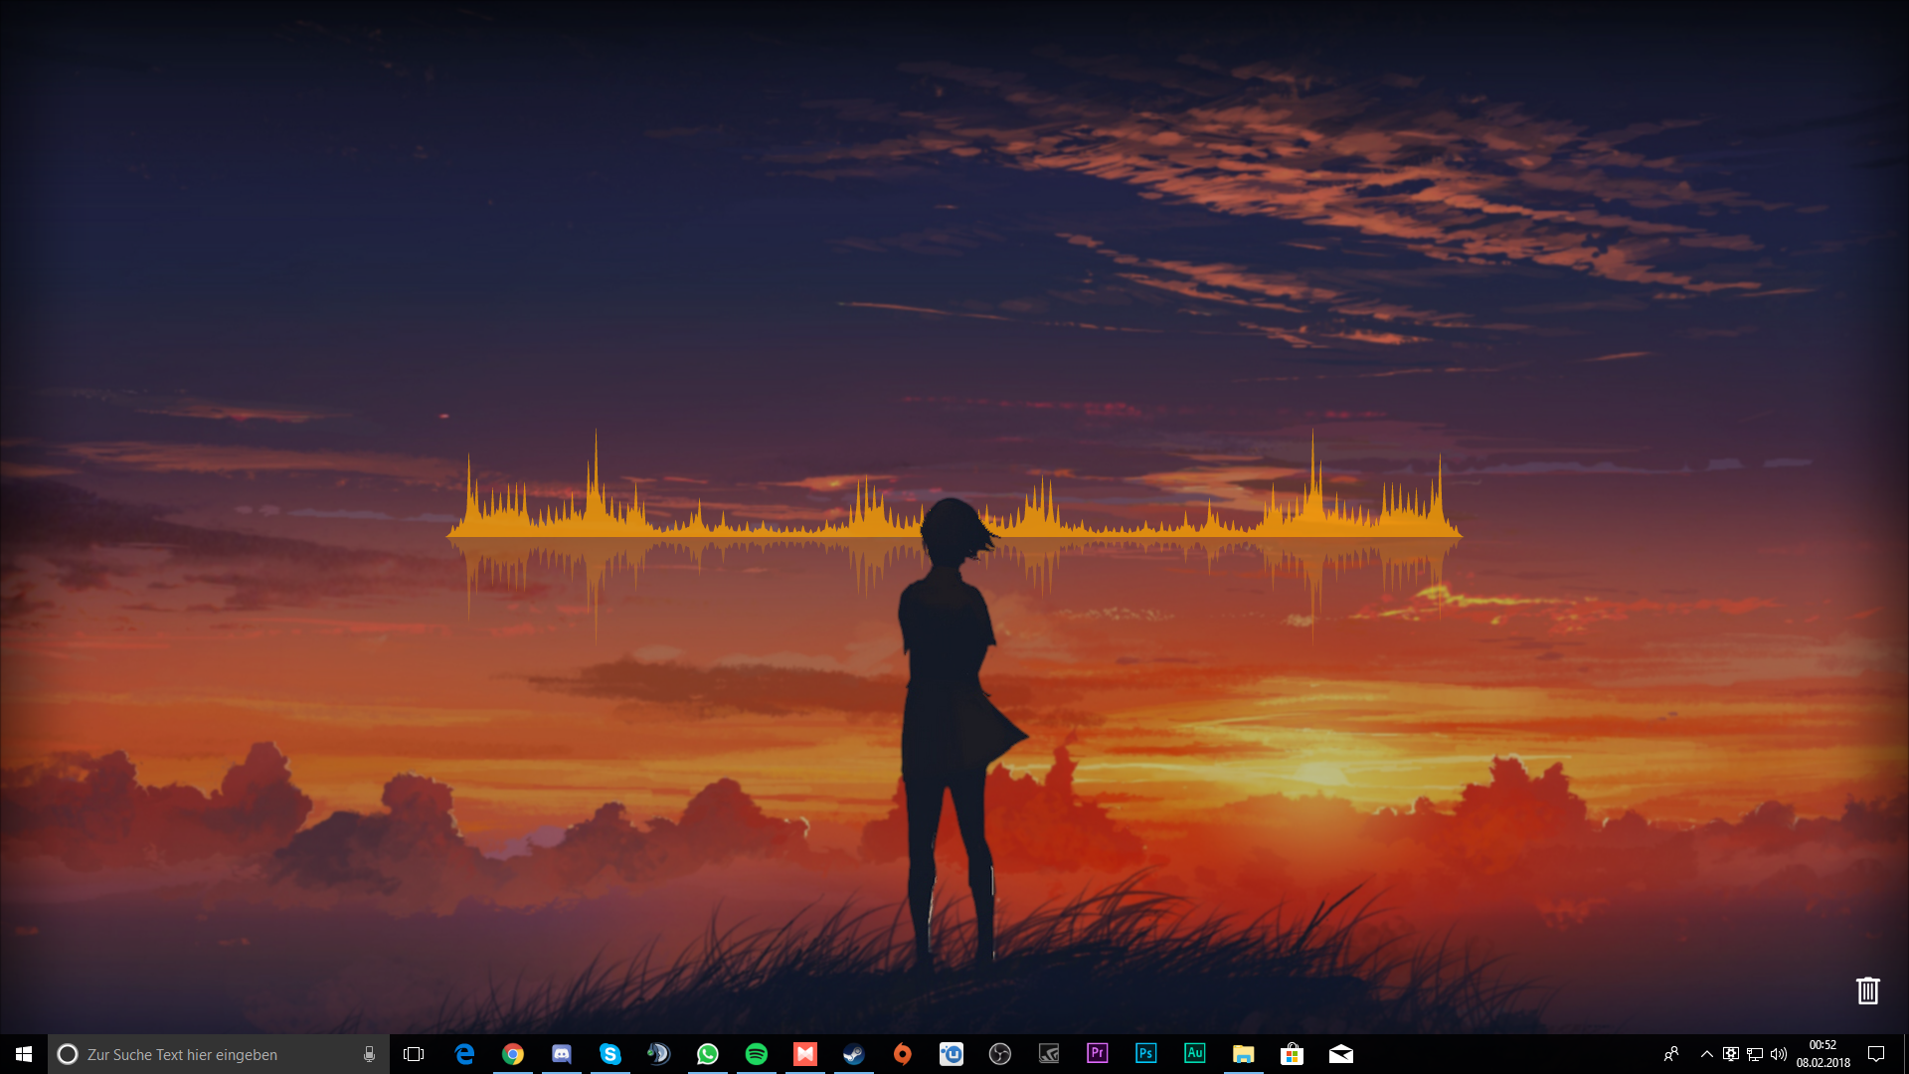Launch Adobe Photoshop from the taskbar
The width and height of the screenshot is (1909, 1074).
[x=1146, y=1054]
